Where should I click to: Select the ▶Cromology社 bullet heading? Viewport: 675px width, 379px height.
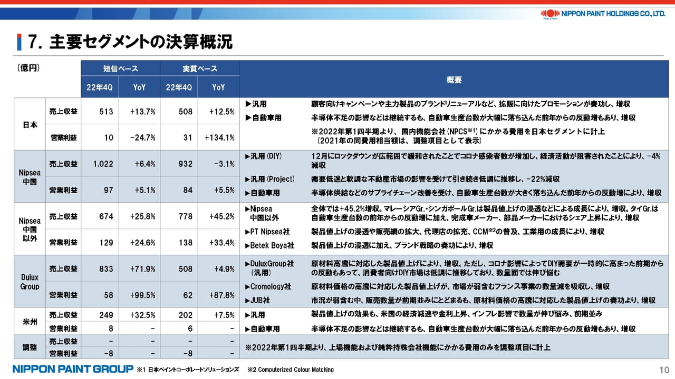tap(268, 286)
